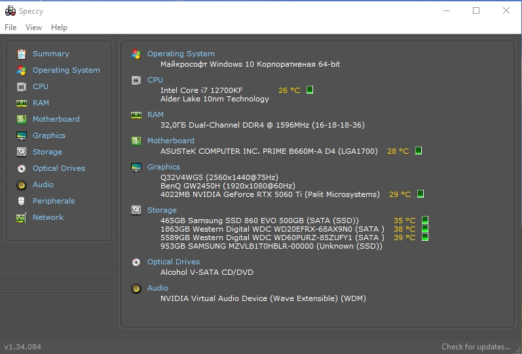This screenshot has width=522, height=354.
Task: Click the RAM stick icon in sidebar
Action: pyautogui.click(x=22, y=103)
